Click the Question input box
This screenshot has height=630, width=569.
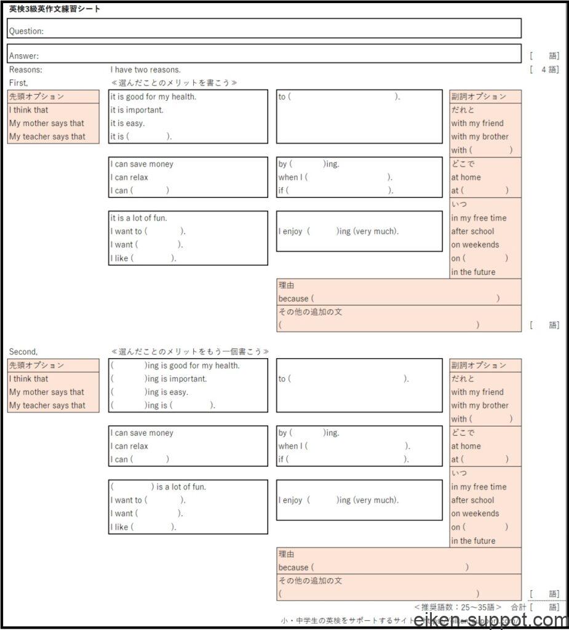click(265, 29)
